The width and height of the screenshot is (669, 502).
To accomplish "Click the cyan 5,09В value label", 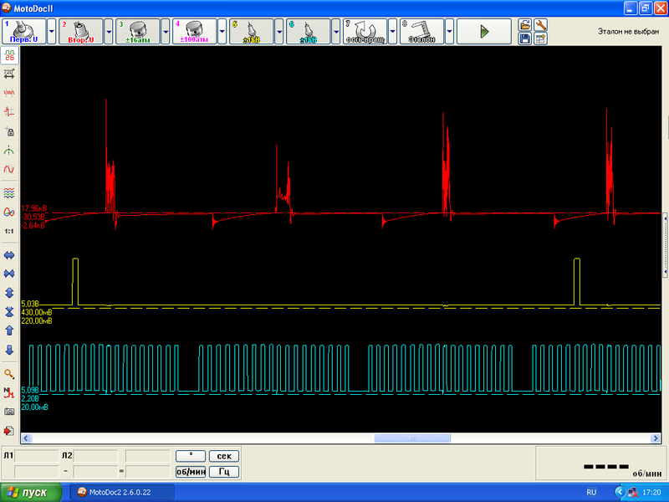I will (x=30, y=390).
